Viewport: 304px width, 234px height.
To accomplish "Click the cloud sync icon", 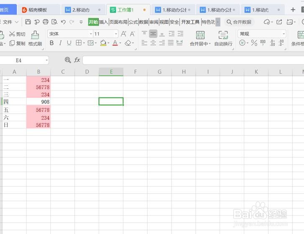I will tap(267, 22).
